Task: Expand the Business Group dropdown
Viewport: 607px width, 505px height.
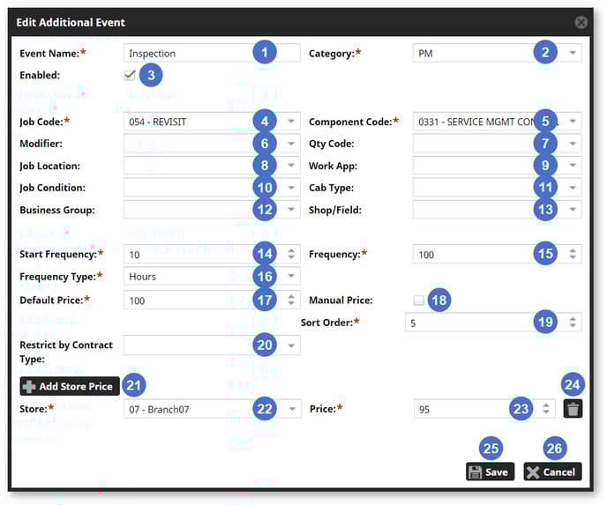Action: point(292,210)
